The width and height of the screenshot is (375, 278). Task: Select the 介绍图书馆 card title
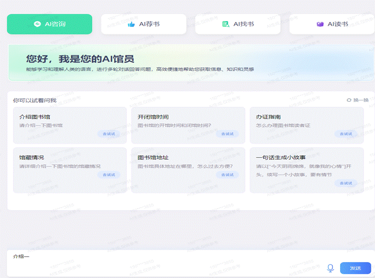tap(34, 117)
